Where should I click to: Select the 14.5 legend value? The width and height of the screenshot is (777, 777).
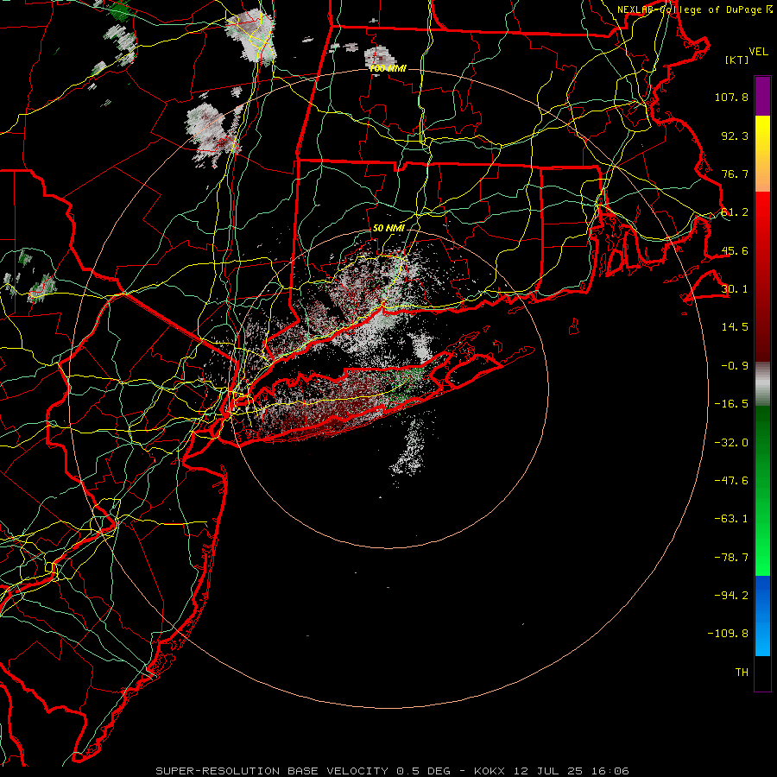tap(735, 327)
